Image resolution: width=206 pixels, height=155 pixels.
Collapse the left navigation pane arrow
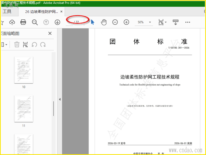[x=60, y=99]
